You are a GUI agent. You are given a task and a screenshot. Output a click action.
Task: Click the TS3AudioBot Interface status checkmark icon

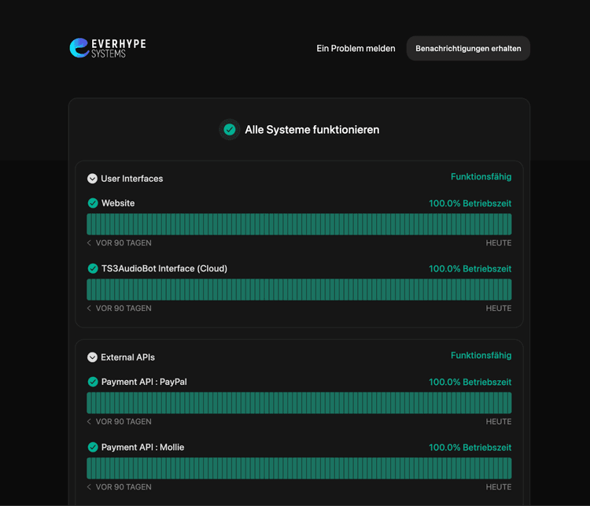click(x=93, y=268)
